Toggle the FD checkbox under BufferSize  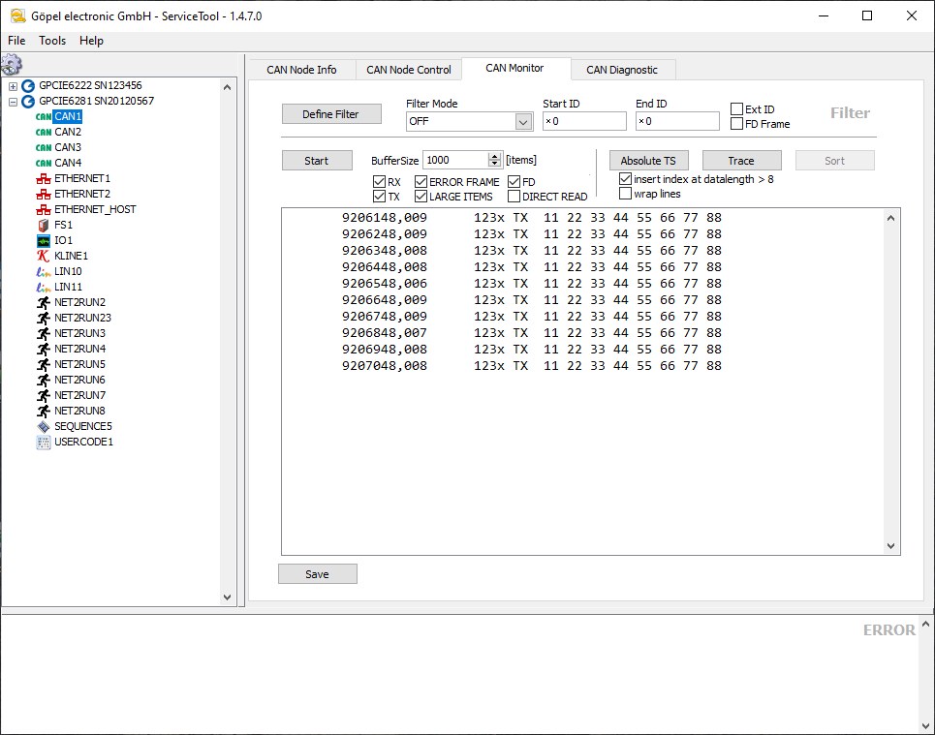(514, 182)
